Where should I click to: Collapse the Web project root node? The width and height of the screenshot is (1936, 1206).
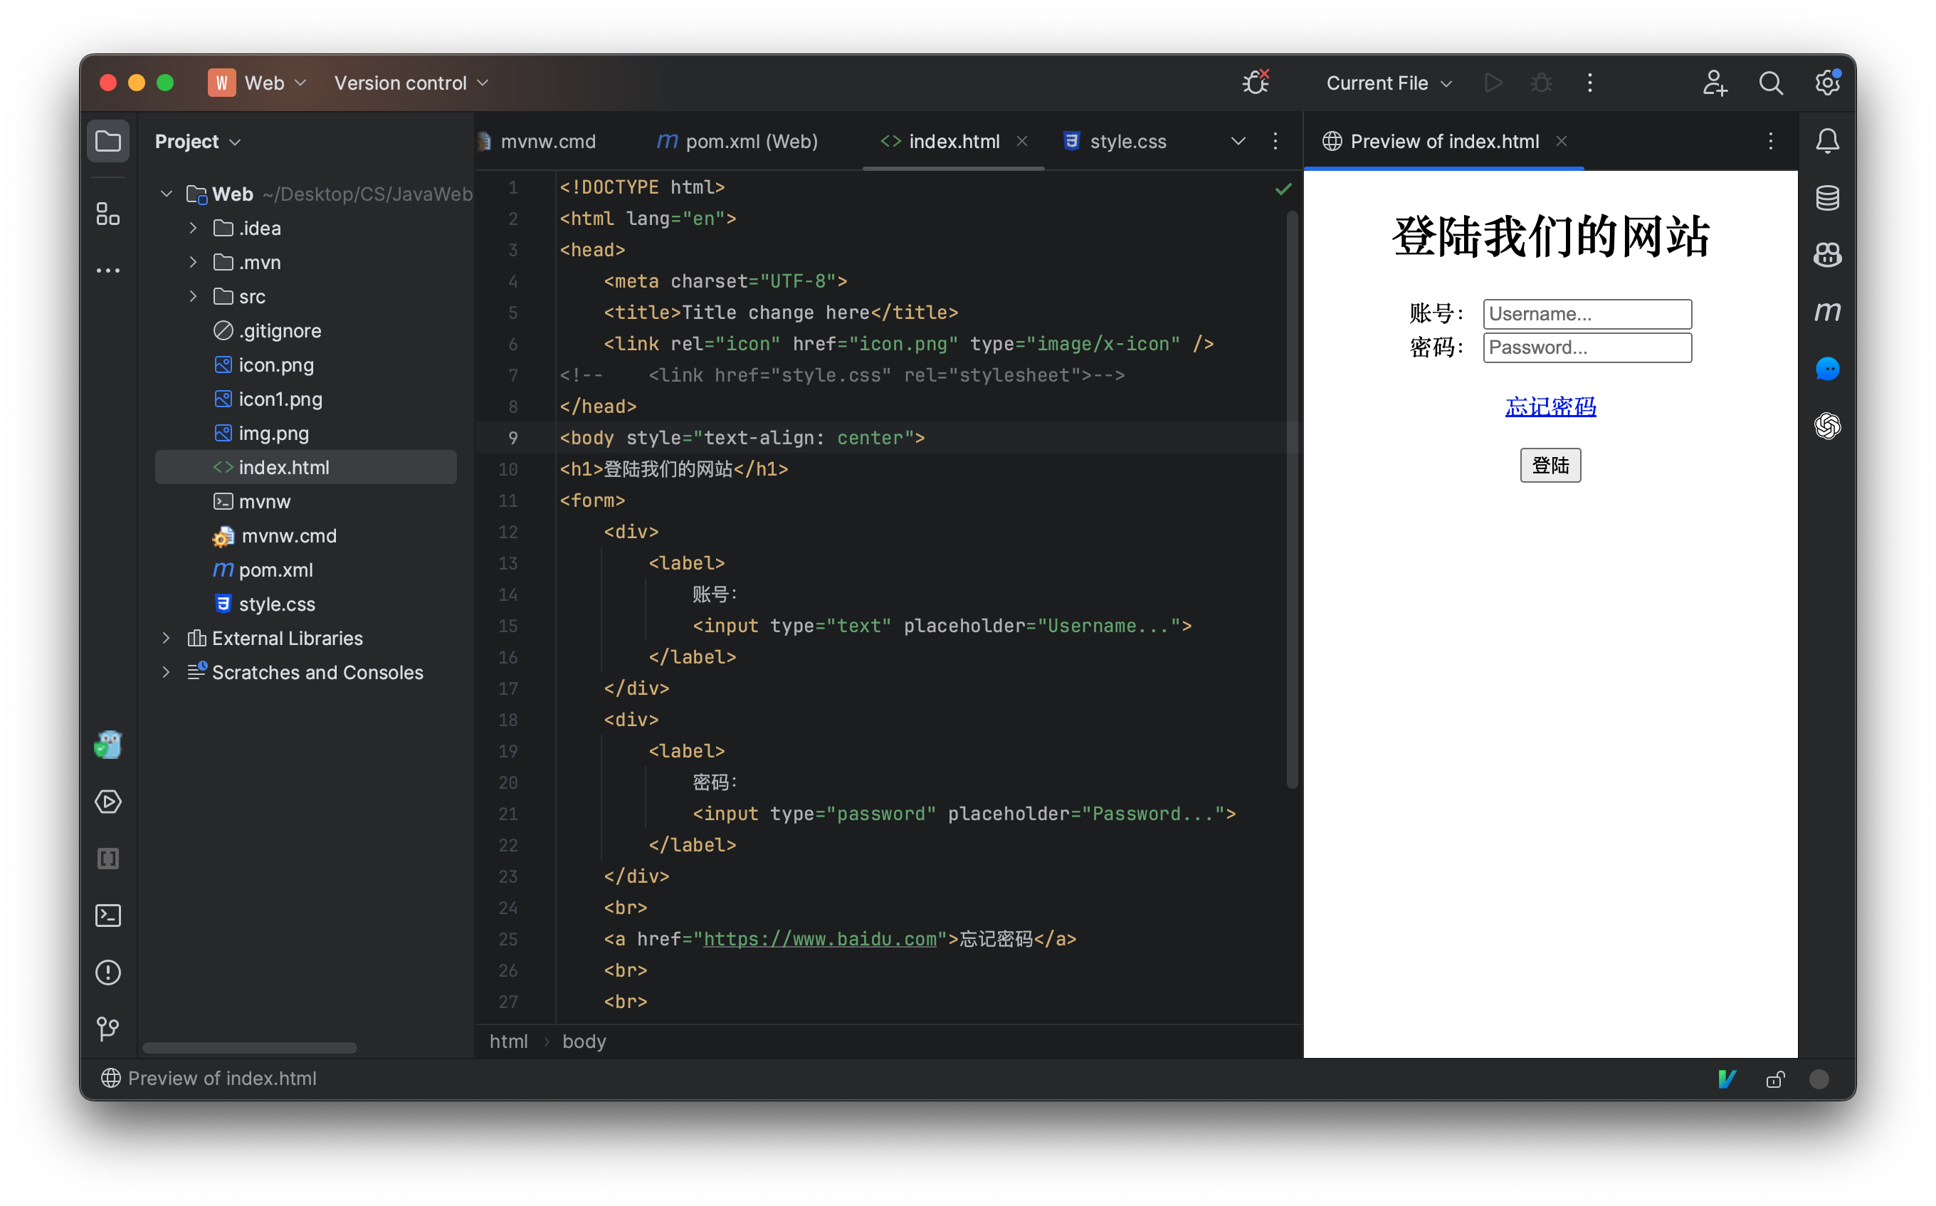166,194
